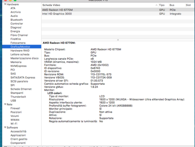Select Stampanti in the sidebar

coord(17,93)
